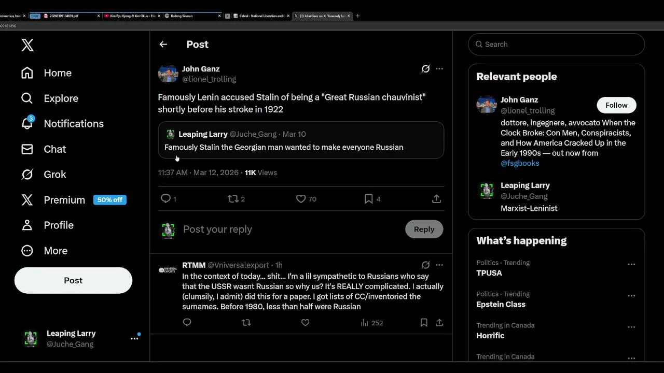Open Grok in the sidebar
This screenshot has width=664, height=373.
point(43,175)
